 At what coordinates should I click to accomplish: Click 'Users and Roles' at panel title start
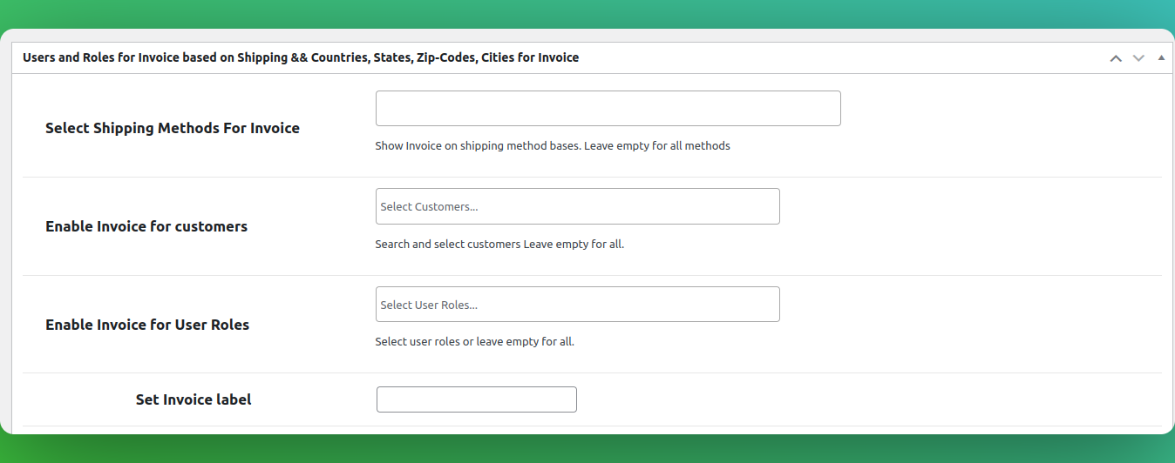pyautogui.click(x=65, y=57)
